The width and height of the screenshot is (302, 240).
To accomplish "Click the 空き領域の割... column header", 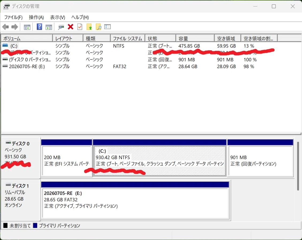I will coord(259,38).
